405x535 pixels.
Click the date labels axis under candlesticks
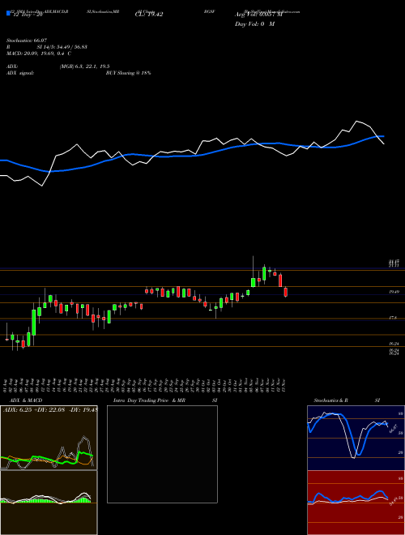point(144,386)
